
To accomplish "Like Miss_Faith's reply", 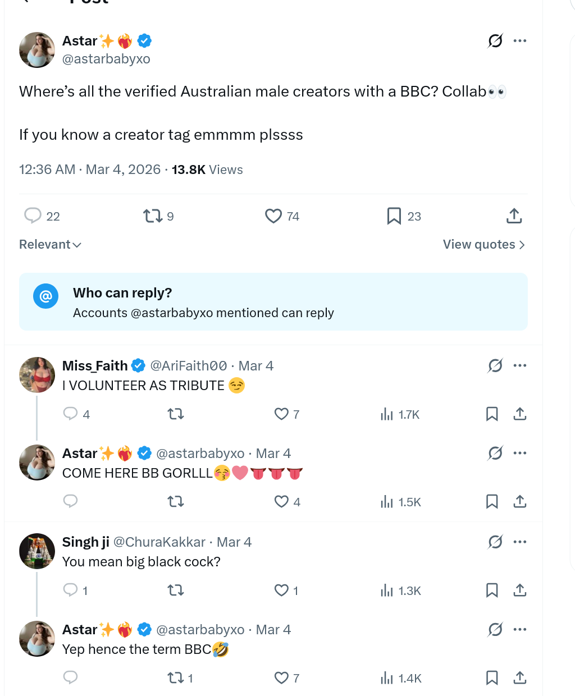I will pos(281,414).
